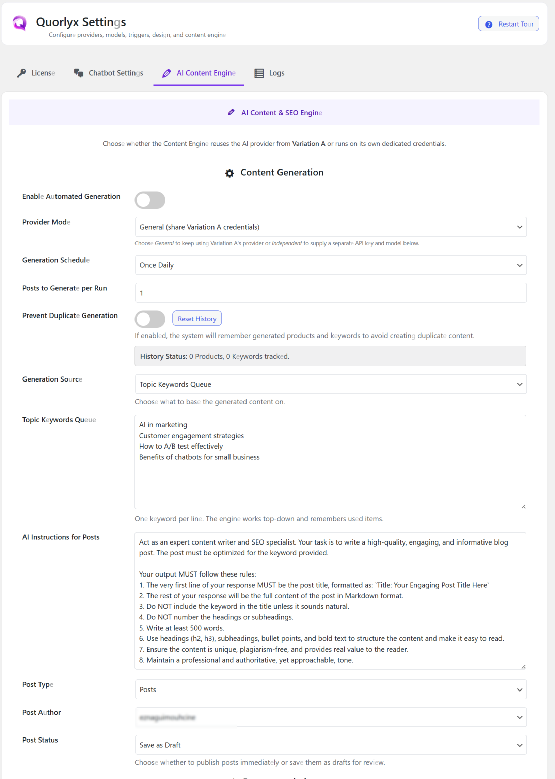
Task: Click the list icon next to Logs
Action: [259, 73]
